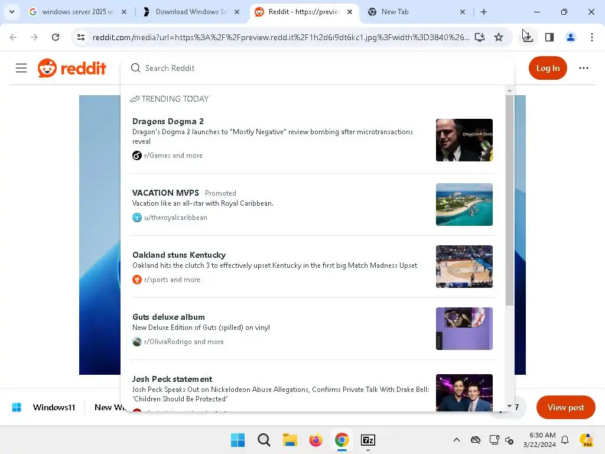Open clock showing 6:30 AM
Image resolution: width=605 pixels, height=454 pixels.
tap(539, 440)
